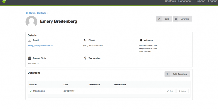Click the home icon in breadcrumb
The width and height of the screenshot is (218, 109).
click(x=27, y=13)
